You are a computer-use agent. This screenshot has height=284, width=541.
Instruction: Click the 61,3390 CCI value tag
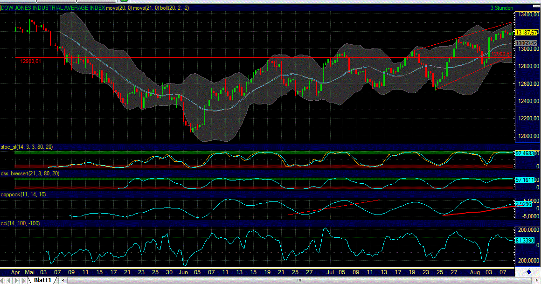[525, 240]
